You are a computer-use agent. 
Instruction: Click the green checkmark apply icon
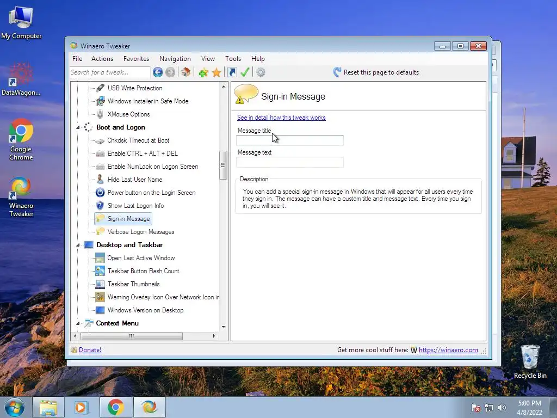pyautogui.click(x=245, y=72)
